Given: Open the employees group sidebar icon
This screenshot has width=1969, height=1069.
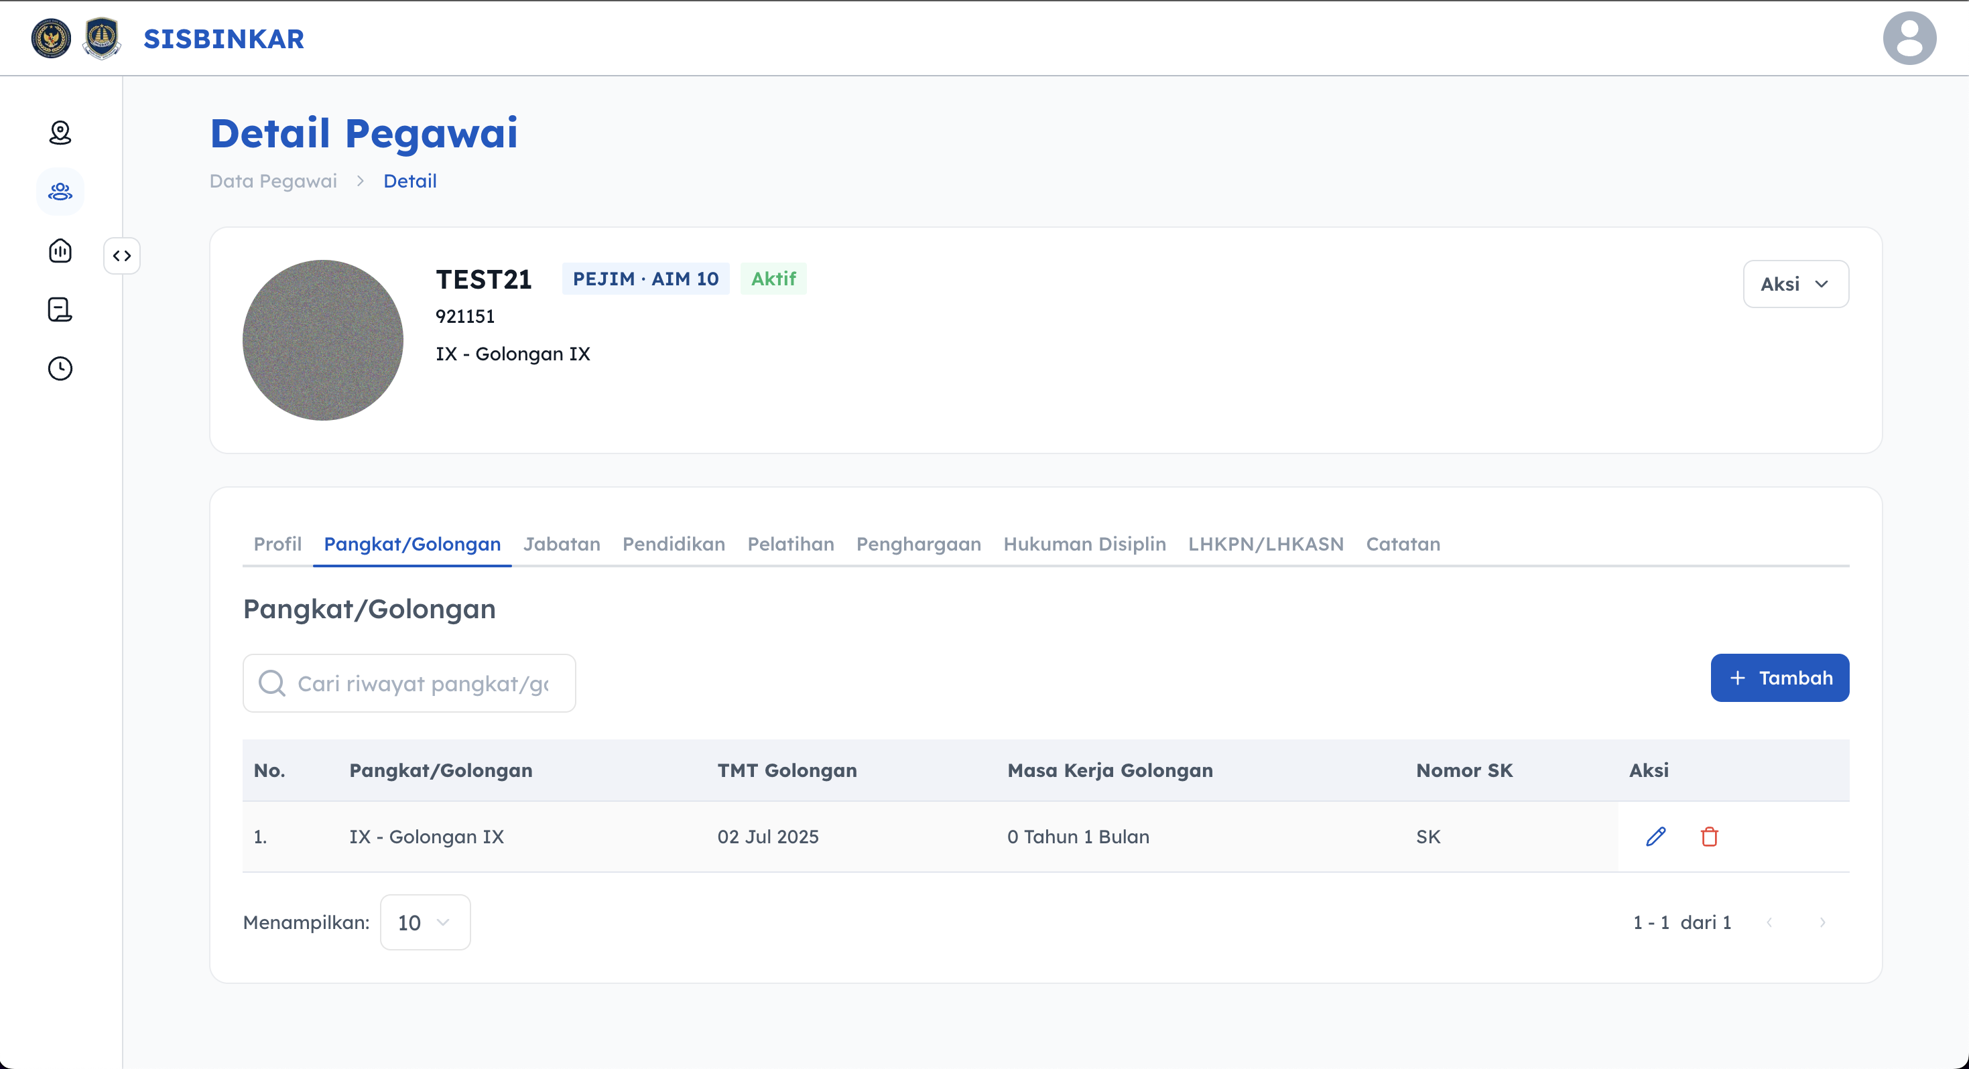Looking at the screenshot, I should coord(60,192).
